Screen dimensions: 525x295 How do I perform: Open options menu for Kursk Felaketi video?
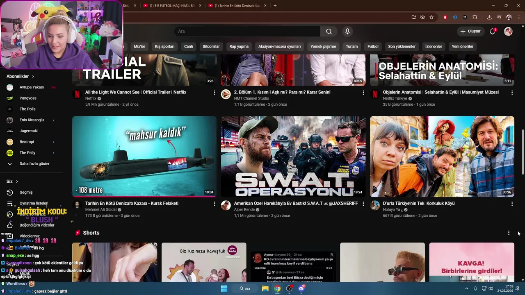214,204
